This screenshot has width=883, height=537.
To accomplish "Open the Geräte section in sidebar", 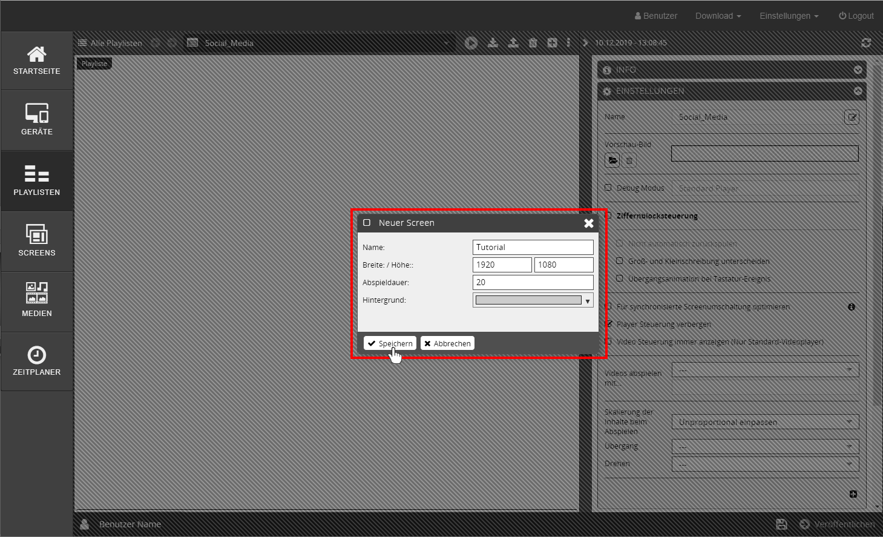I will 37,120.
